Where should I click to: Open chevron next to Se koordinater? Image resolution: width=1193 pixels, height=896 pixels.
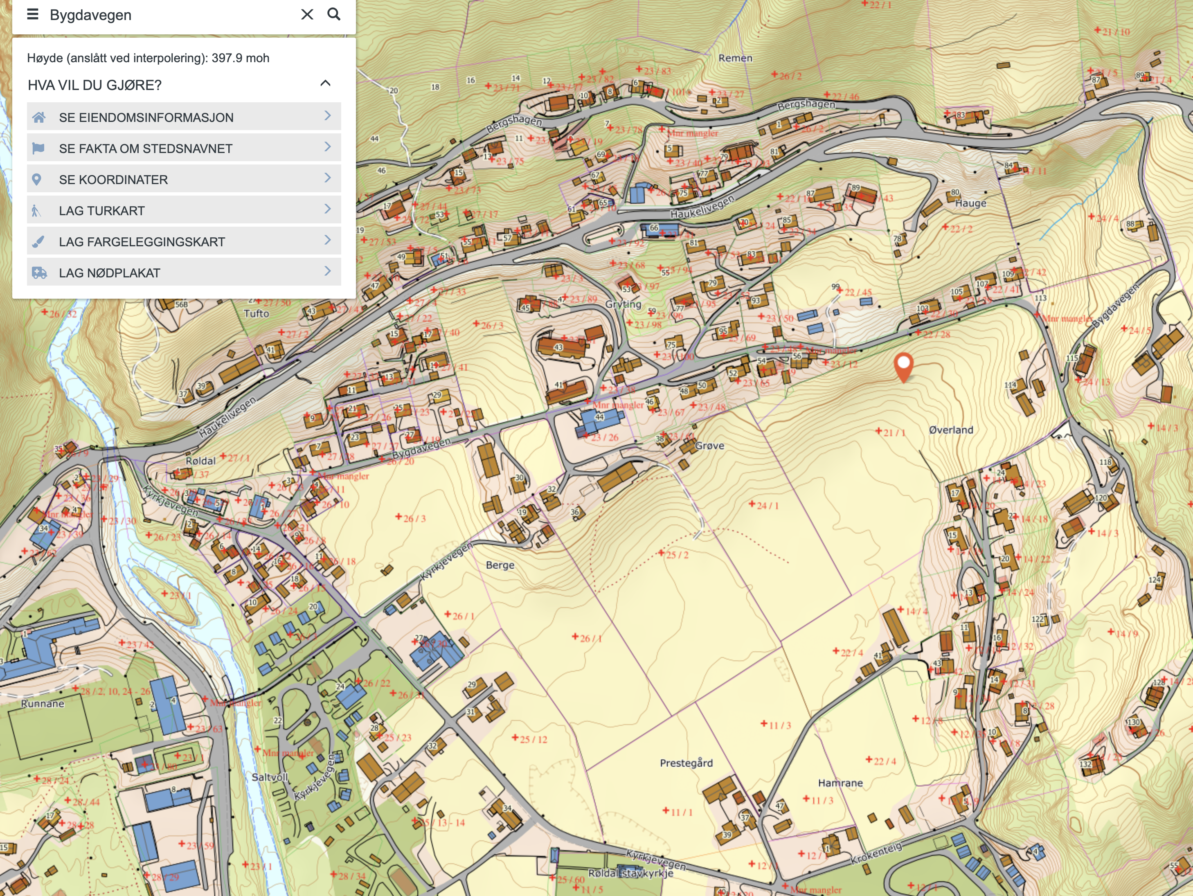pyautogui.click(x=327, y=178)
